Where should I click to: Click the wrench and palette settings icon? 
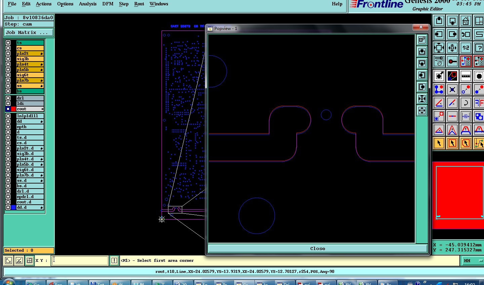pyautogui.click(x=439, y=62)
